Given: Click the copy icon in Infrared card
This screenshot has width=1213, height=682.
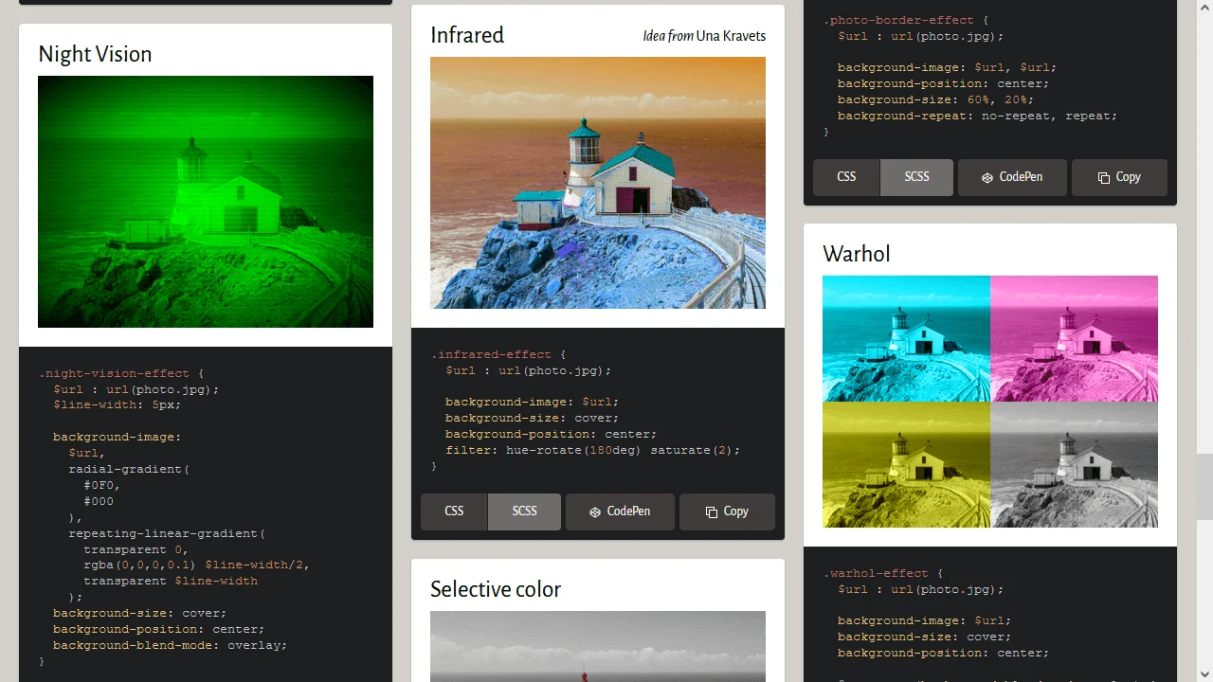Looking at the screenshot, I should tap(712, 511).
